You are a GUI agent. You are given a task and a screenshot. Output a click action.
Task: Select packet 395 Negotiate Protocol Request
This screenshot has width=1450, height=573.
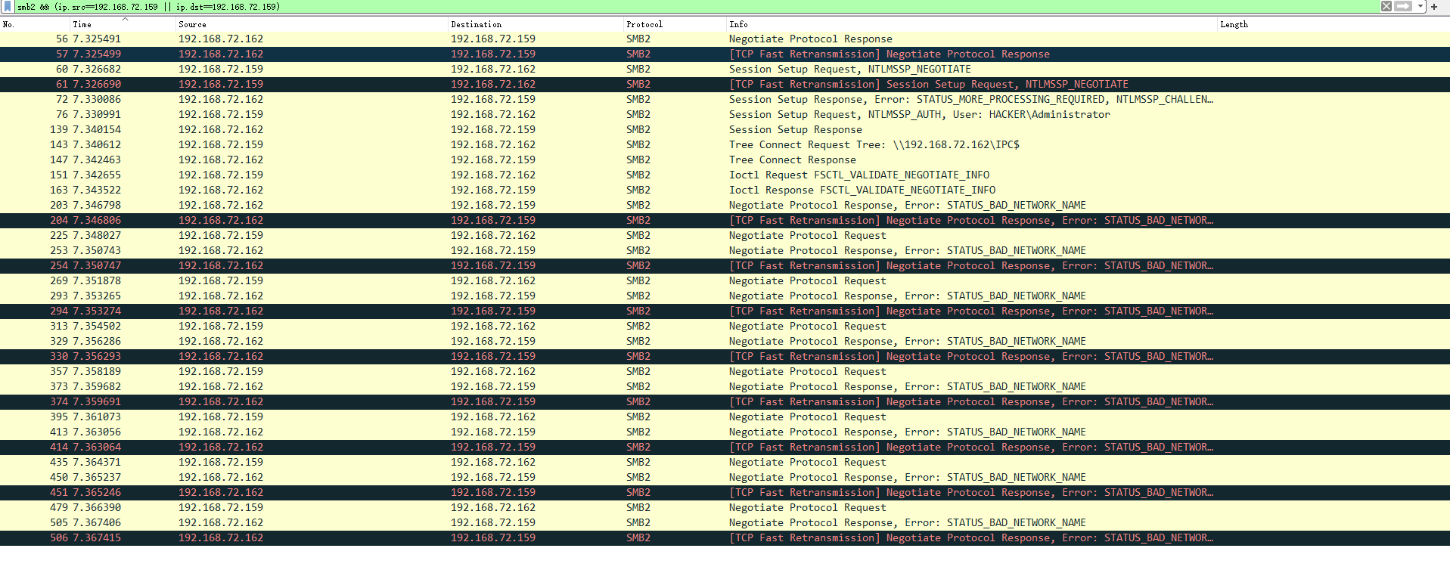click(725, 417)
